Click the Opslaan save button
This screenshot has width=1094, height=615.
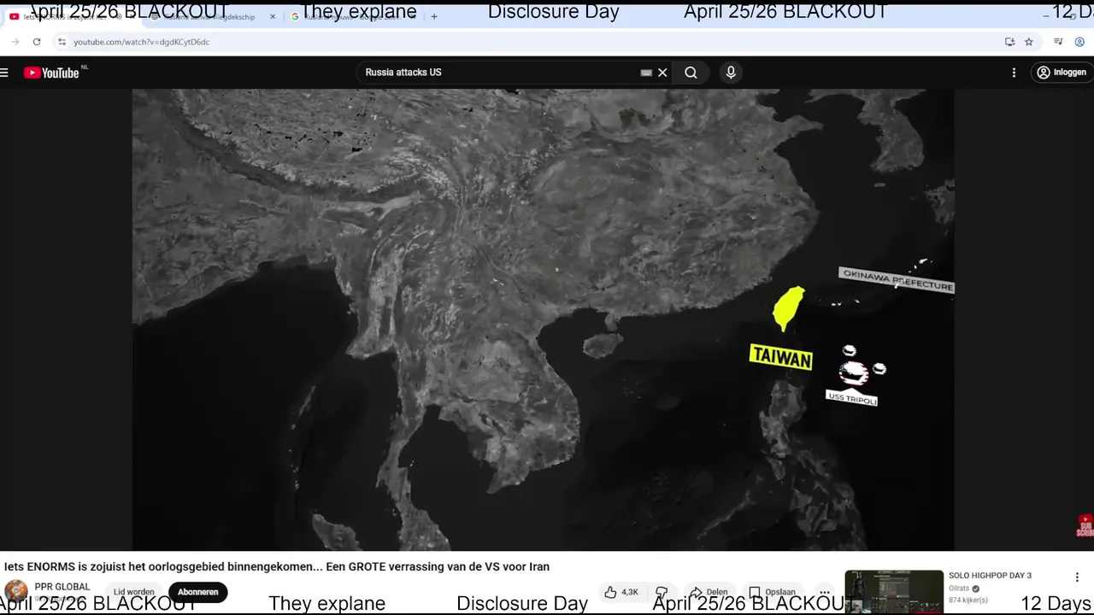[772, 592]
